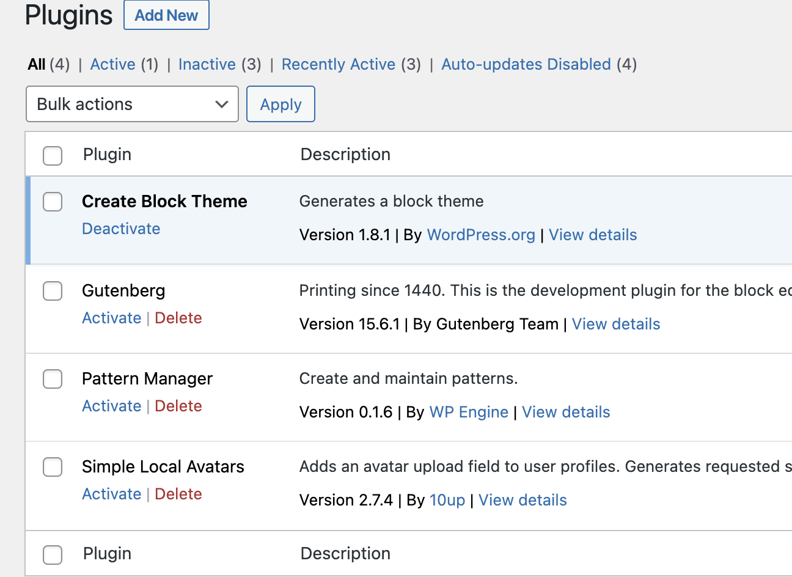Show Recently Active plugins
The image size is (792, 577).
[x=339, y=64]
